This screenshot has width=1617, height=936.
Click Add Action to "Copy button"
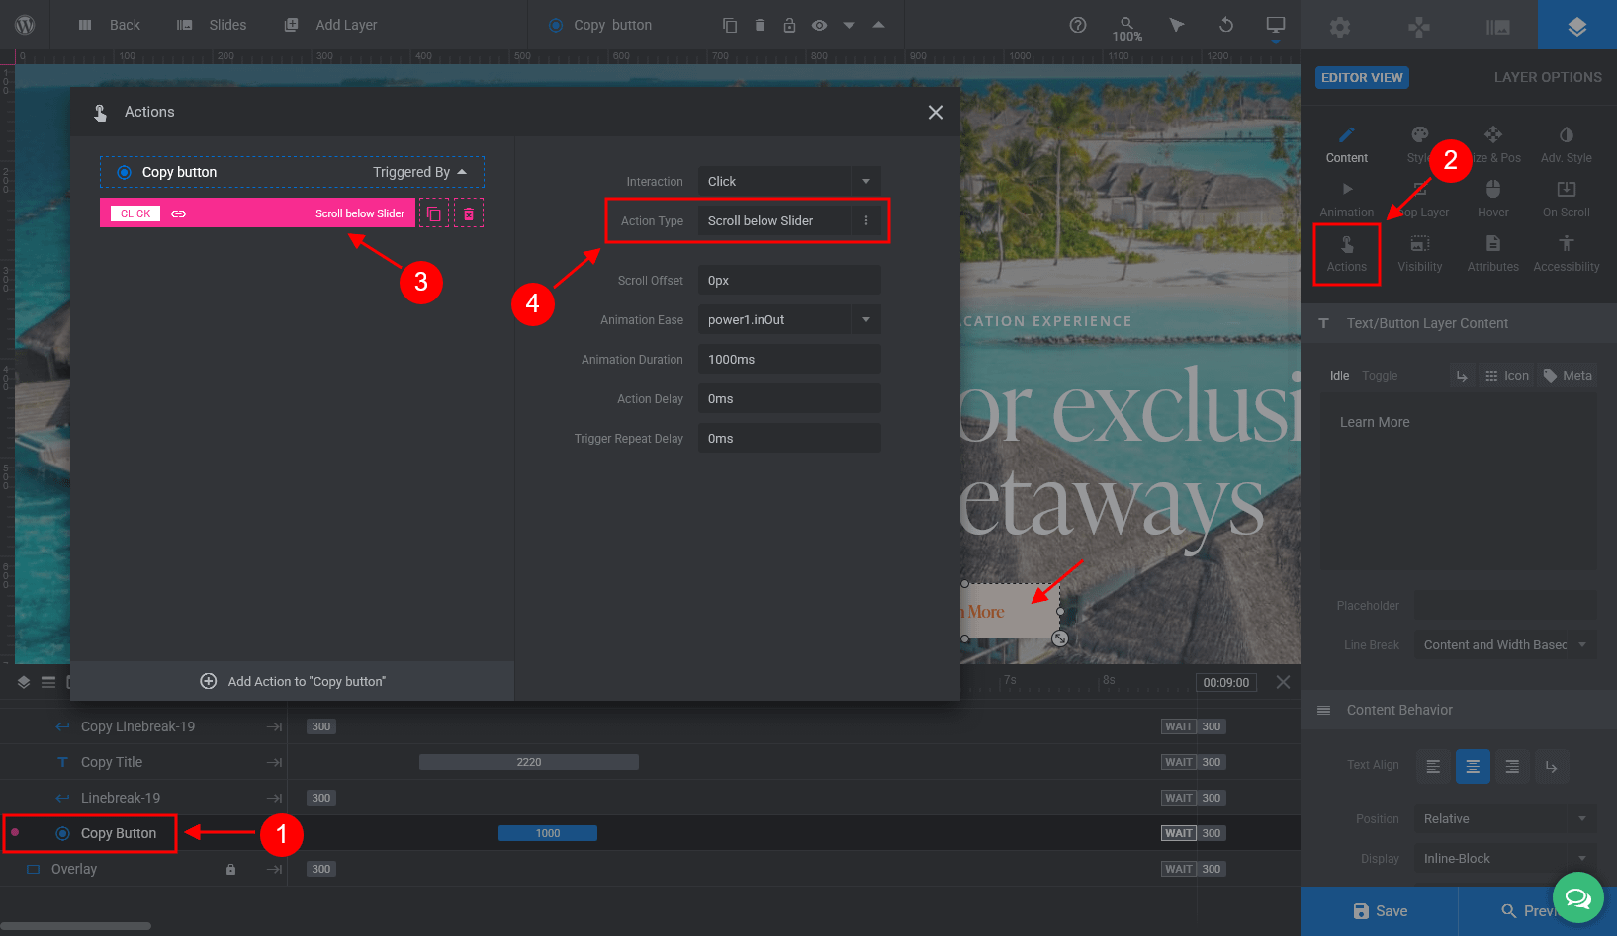(x=293, y=681)
